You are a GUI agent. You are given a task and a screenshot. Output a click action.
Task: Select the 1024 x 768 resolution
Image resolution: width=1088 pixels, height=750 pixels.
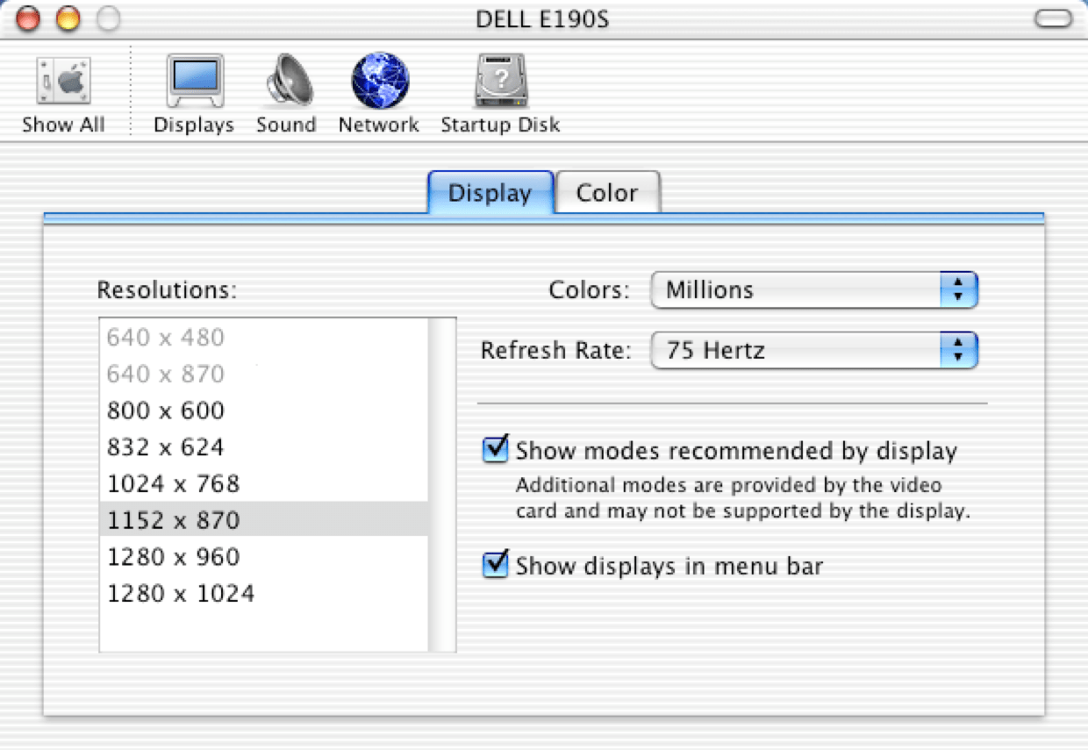pyautogui.click(x=263, y=484)
